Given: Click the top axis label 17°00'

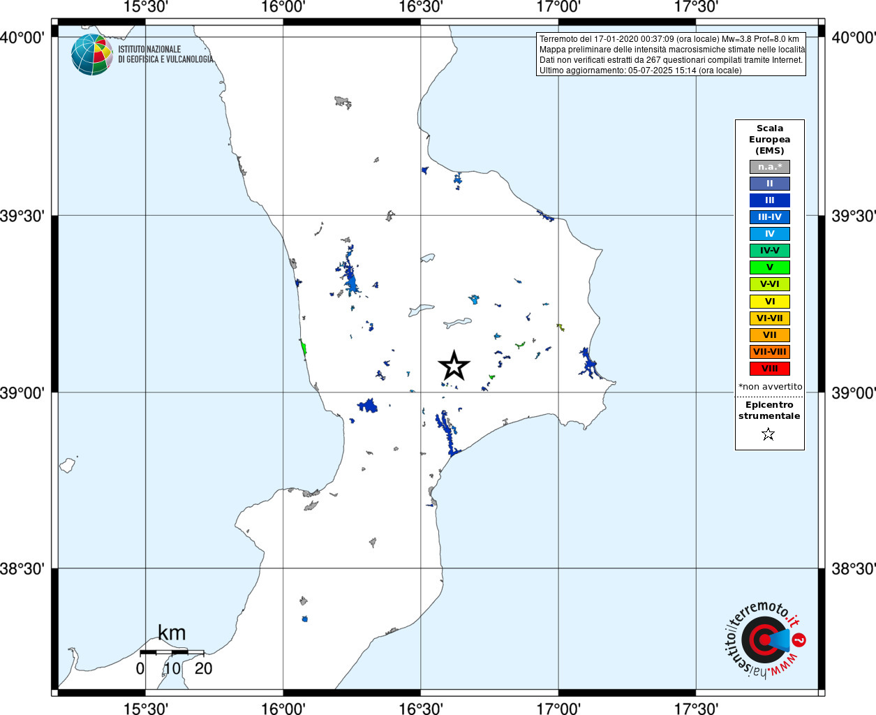Looking at the screenshot, I should [x=558, y=7].
